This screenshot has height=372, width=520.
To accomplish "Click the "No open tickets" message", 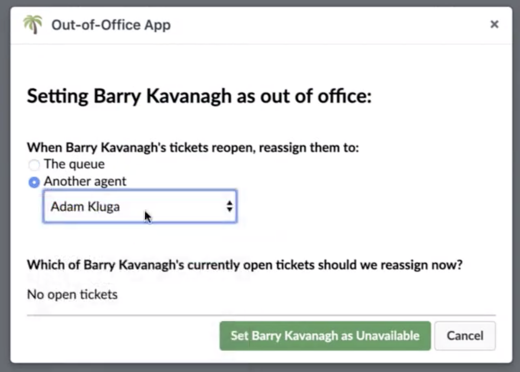I will tap(72, 295).
